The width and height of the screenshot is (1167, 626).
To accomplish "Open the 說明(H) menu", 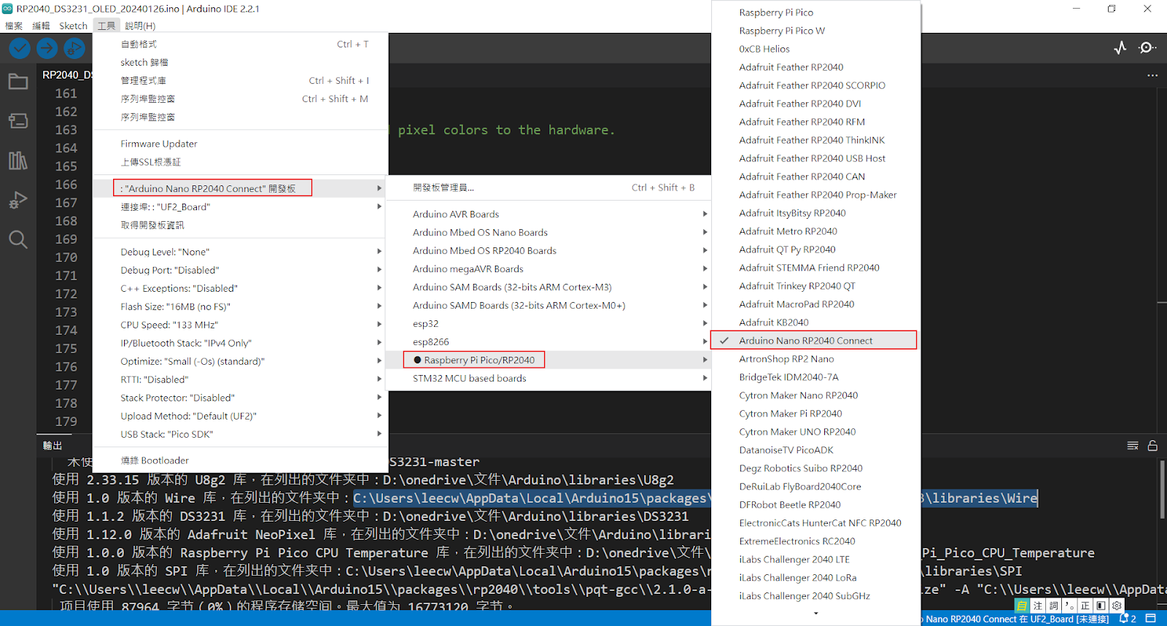I will [x=140, y=26].
